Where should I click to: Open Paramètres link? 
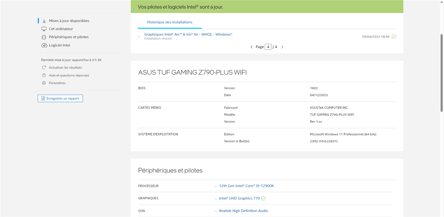(x=57, y=83)
